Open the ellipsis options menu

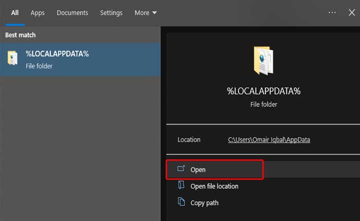pyautogui.click(x=332, y=12)
